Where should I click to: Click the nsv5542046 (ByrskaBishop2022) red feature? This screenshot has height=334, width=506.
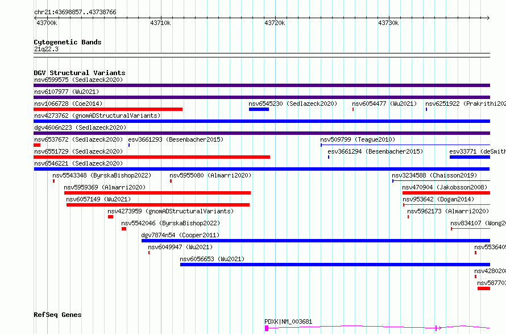(x=124, y=229)
